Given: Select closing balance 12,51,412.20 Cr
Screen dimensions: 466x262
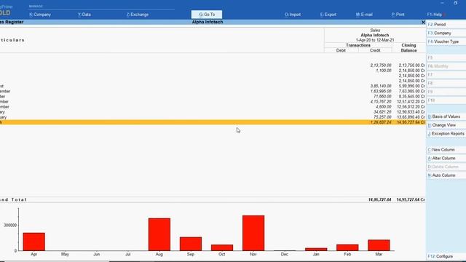Looking at the screenshot, I should [x=411, y=102].
